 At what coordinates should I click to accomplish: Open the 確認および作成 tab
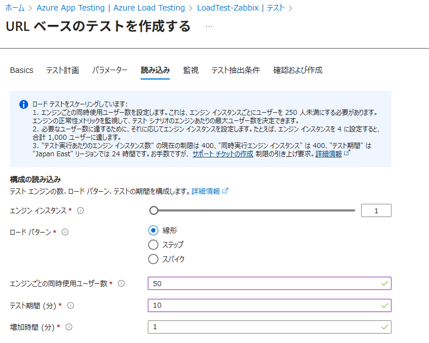pos(298,70)
